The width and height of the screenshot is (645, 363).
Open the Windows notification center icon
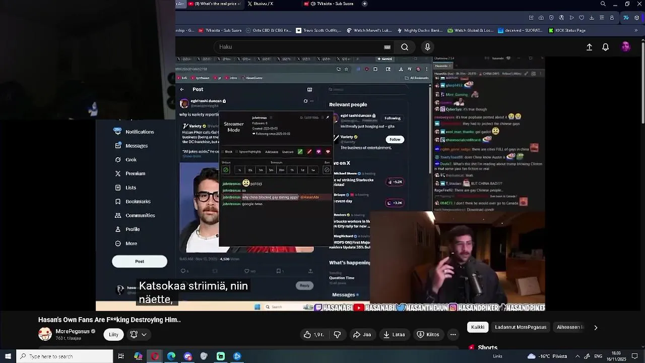pos(635,356)
